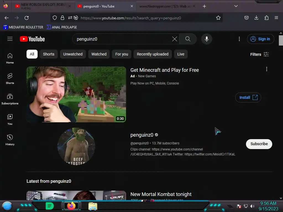Open ad options three-dot menu

pyautogui.click(x=267, y=69)
